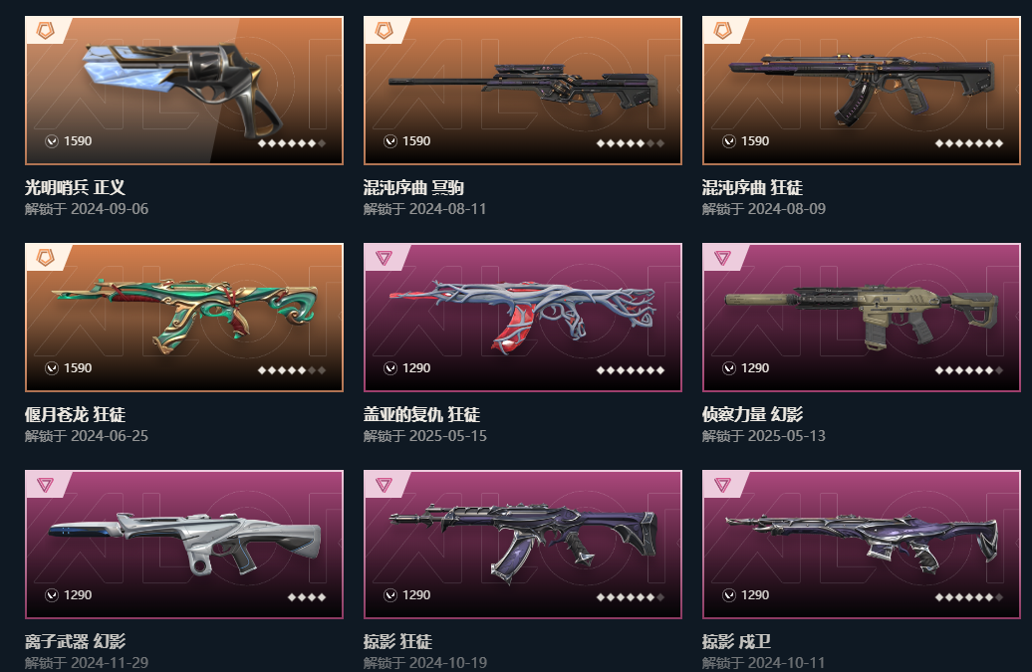The height and width of the screenshot is (672, 1032).
Task: Click the 侦察力量 幻影 title text
Action: (752, 414)
